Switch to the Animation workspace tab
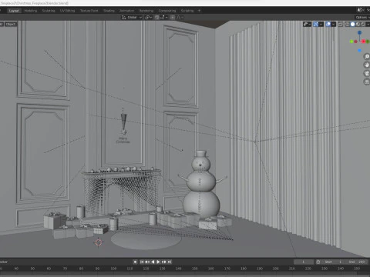 point(127,11)
